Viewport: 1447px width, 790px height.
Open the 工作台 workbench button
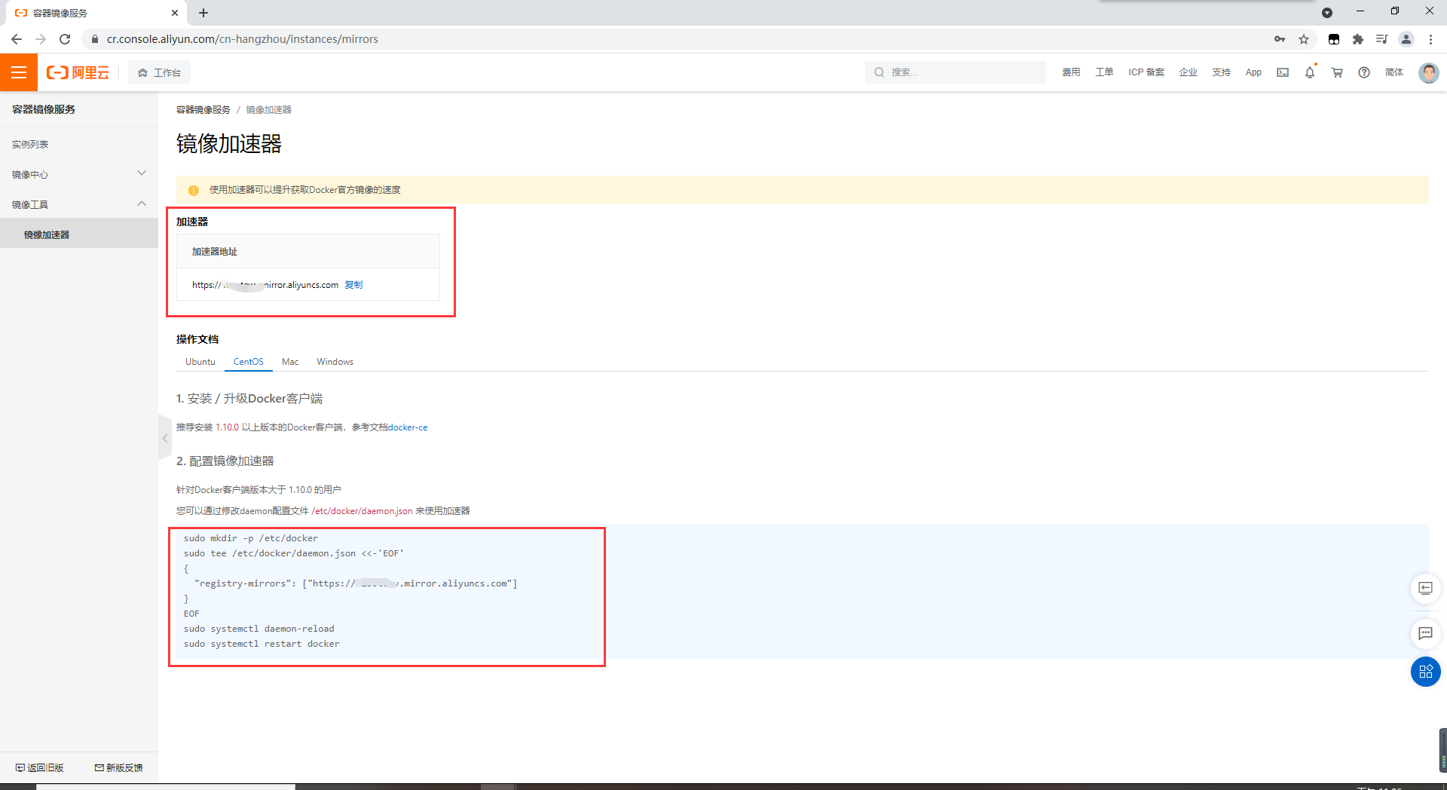pyautogui.click(x=159, y=72)
